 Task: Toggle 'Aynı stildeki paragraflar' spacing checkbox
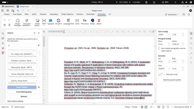pyautogui.click(x=159, y=48)
